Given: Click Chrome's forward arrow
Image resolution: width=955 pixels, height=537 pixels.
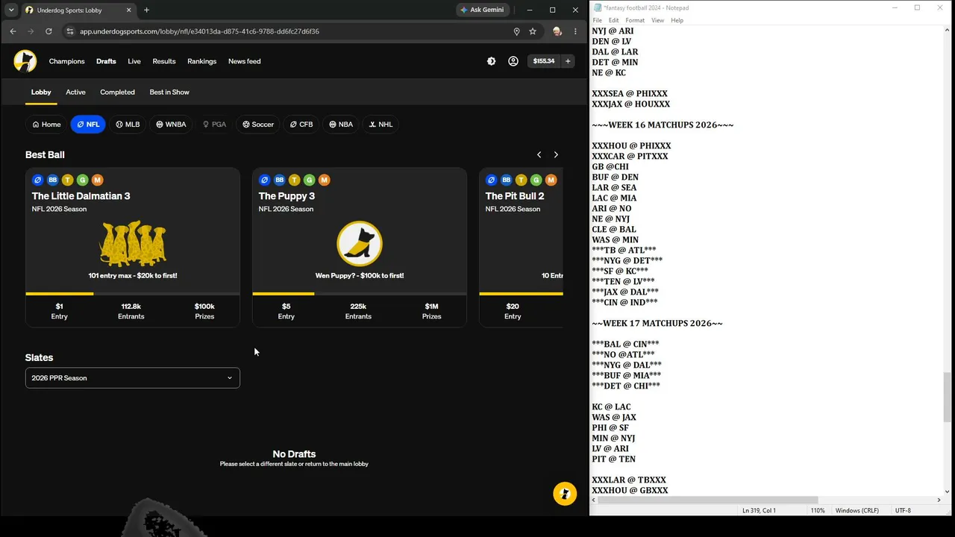Looking at the screenshot, I should coord(31,31).
